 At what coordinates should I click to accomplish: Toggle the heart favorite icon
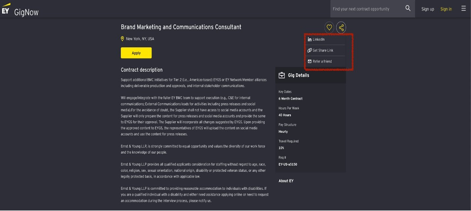329,28
